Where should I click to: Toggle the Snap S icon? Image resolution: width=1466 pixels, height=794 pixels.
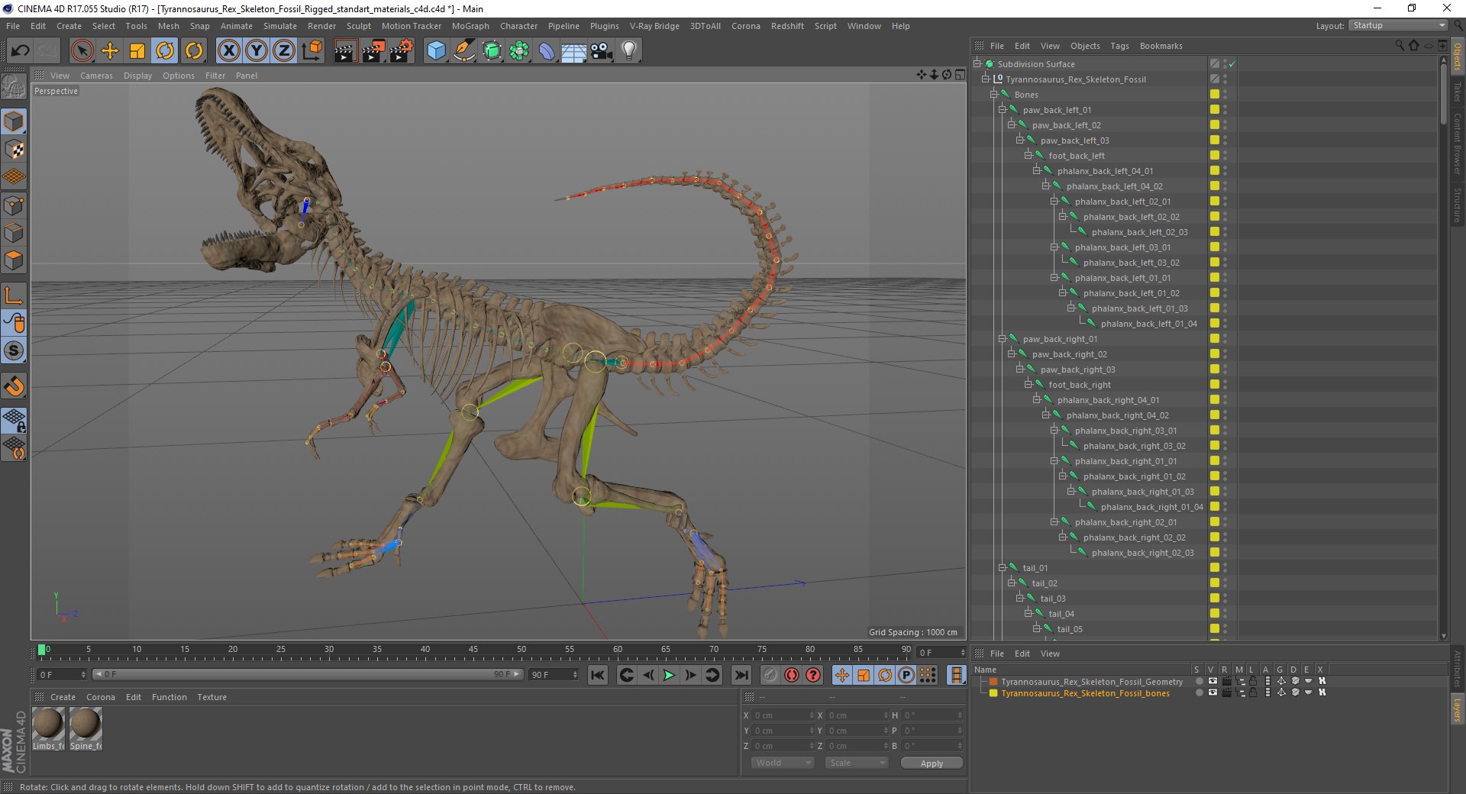[14, 350]
